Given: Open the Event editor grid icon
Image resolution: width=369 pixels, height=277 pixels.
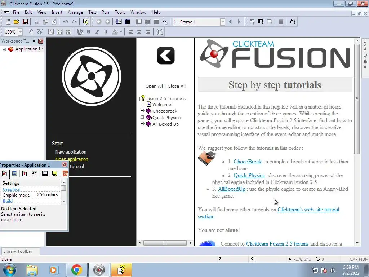Looking at the screenshot, I should (147, 22).
